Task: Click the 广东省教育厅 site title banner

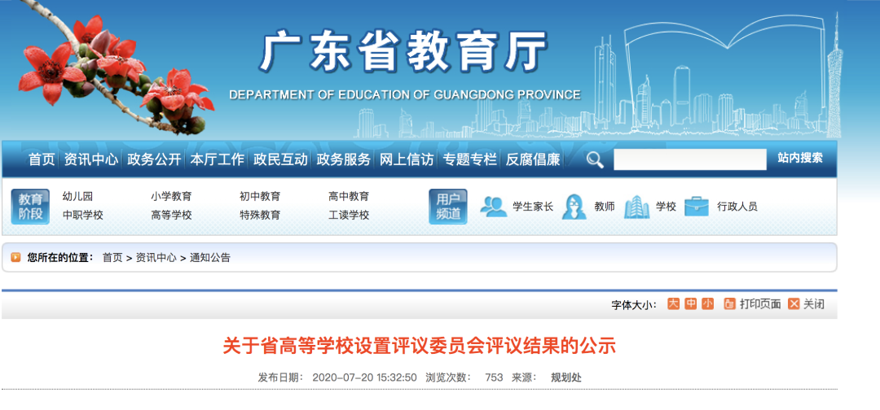Action: [403, 51]
